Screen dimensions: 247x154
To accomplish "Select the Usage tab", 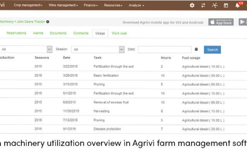I will pos(100,33).
